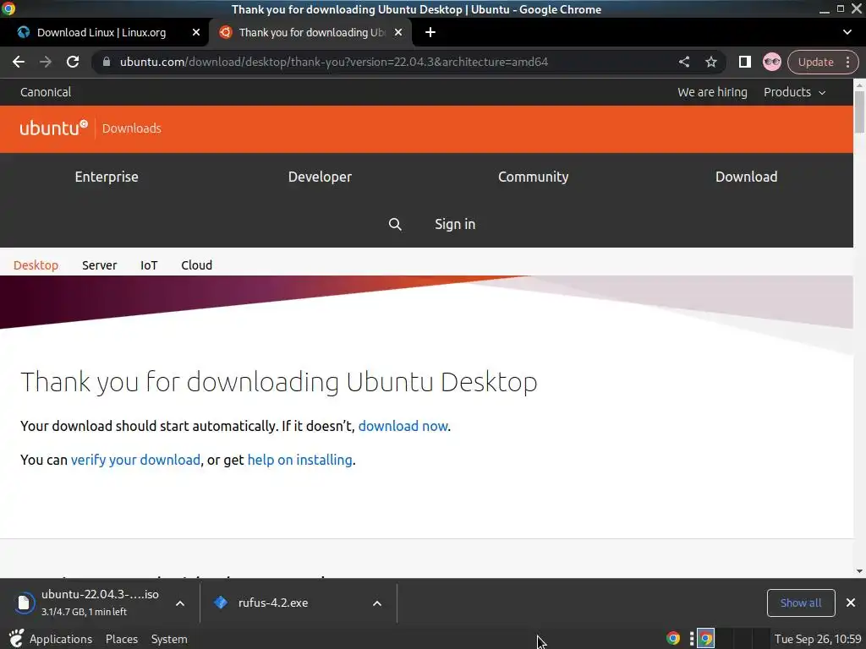Bookmark this page with the star

(x=710, y=62)
